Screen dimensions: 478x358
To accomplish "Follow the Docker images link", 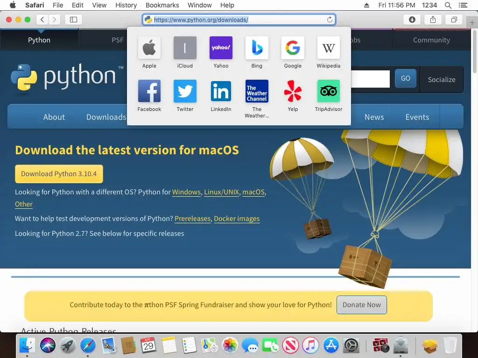I will tap(237, 219).
